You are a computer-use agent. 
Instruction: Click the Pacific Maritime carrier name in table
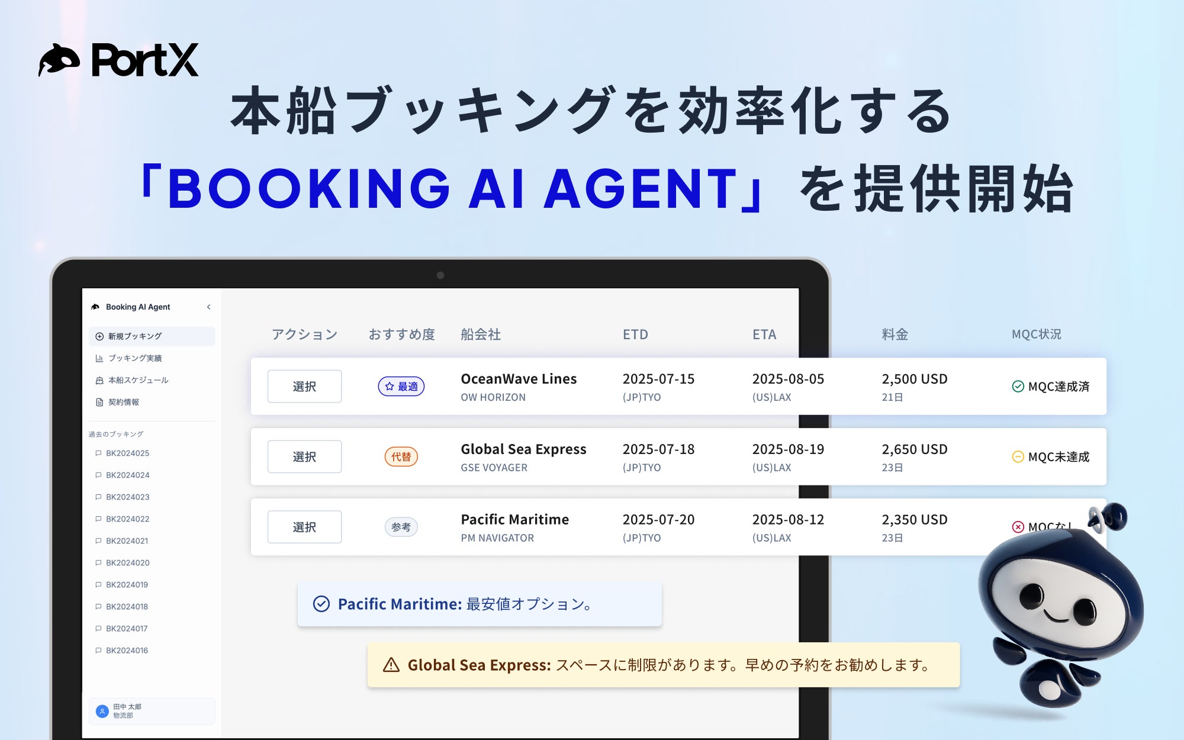point(514,520)
